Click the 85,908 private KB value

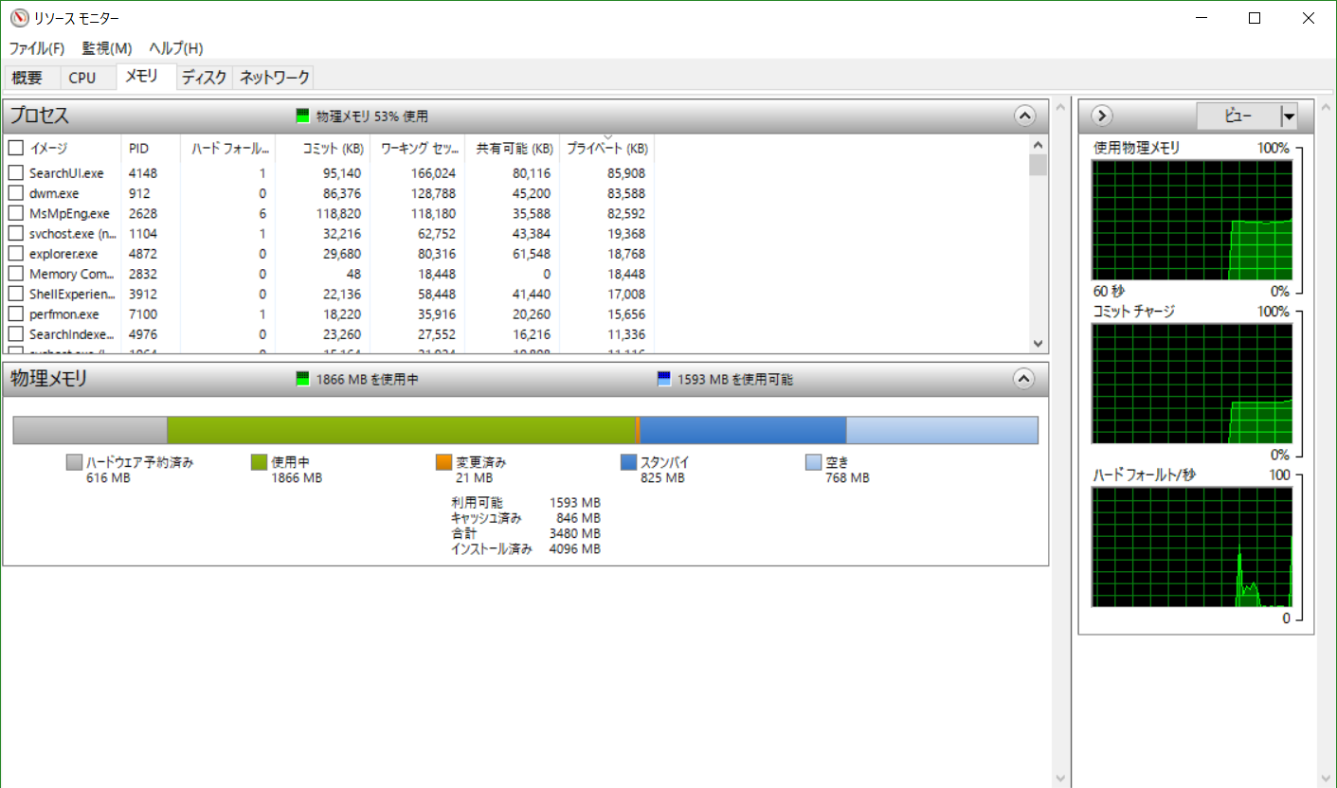624,173
